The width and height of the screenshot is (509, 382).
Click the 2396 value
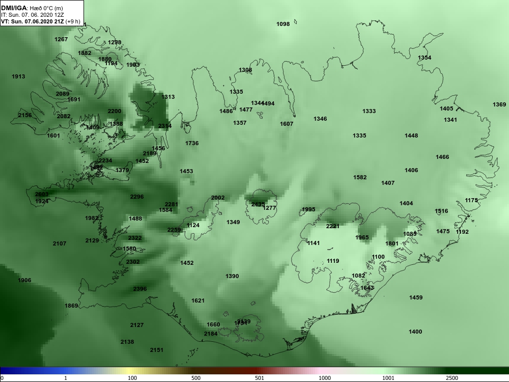[x=140, y=289]
